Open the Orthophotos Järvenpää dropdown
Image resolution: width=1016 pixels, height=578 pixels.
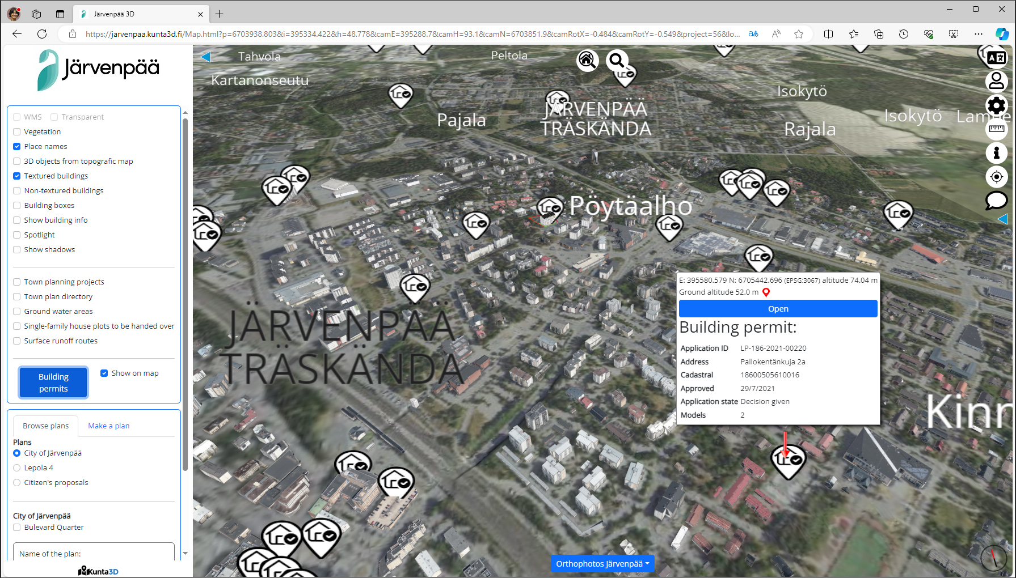coord(602,564)
